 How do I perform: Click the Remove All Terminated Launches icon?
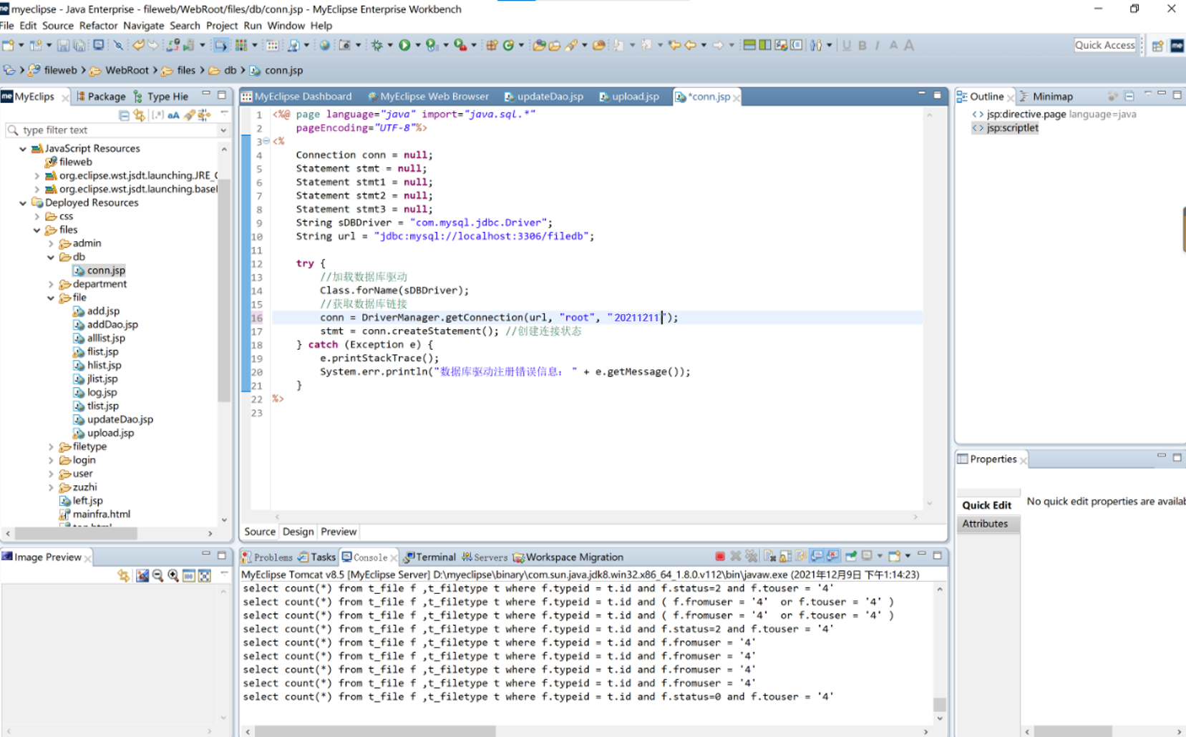pos(752,557)
